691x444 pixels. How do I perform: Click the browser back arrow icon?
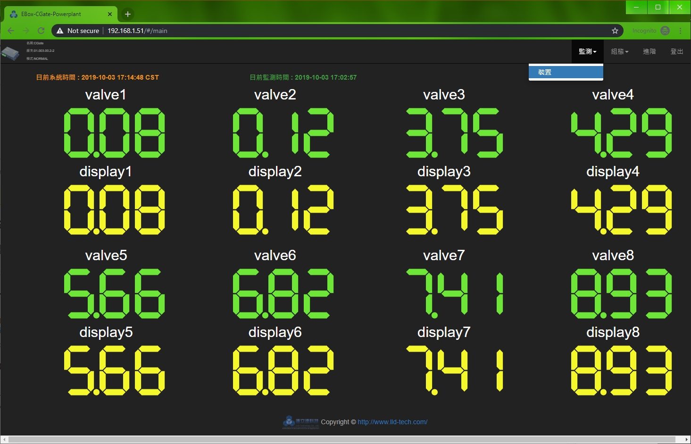click(x=11, y=31)
